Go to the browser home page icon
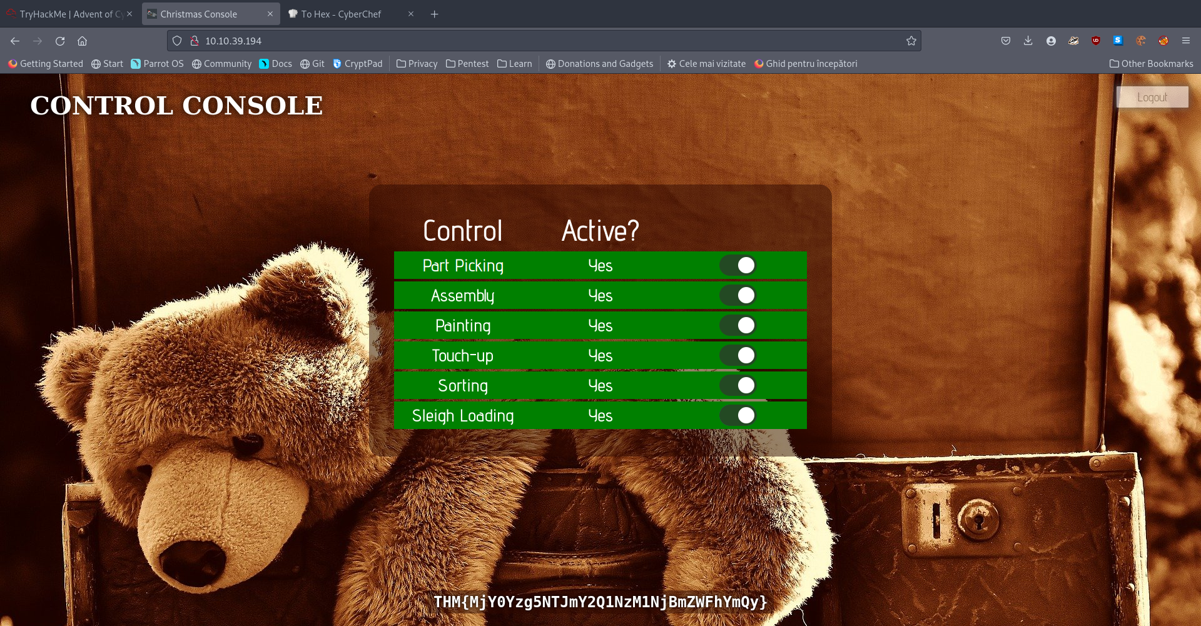1201x626 pixels. pos(82,41)
